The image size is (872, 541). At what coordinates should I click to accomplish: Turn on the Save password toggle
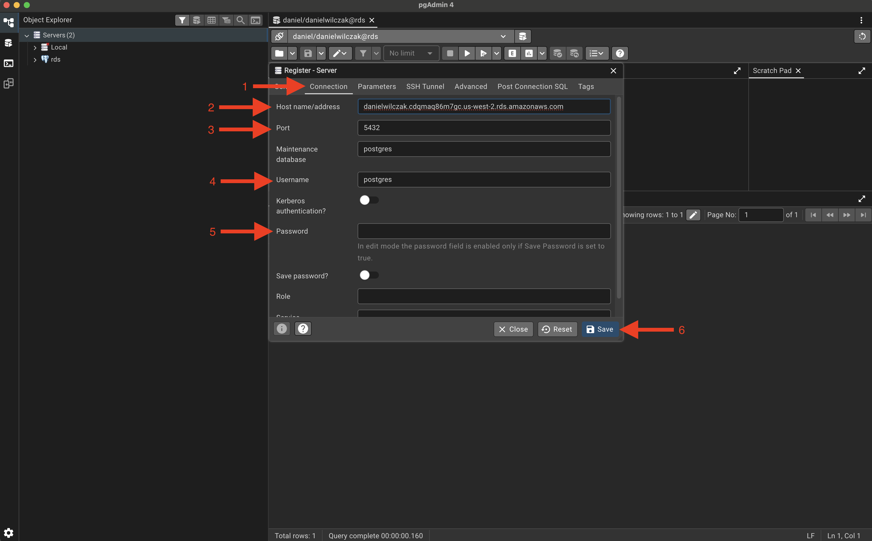(x=369, y=275)
